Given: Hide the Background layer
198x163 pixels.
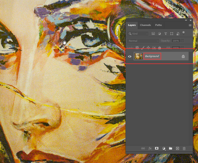Looking at the screenshot, I should 130,56.
